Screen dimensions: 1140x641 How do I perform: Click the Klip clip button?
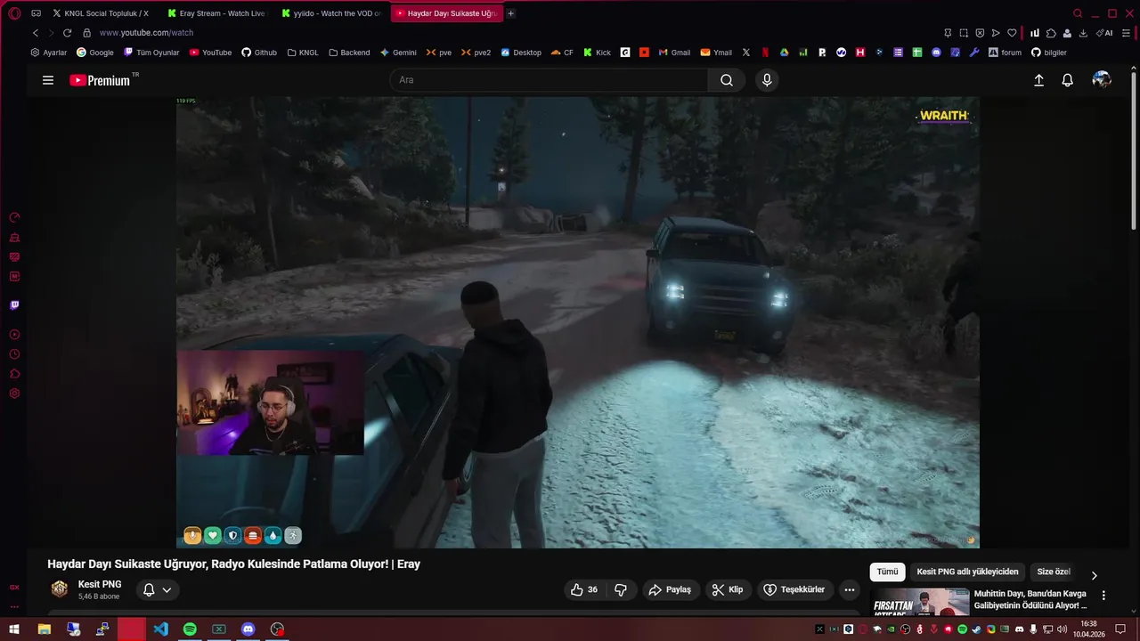[727, 589]
